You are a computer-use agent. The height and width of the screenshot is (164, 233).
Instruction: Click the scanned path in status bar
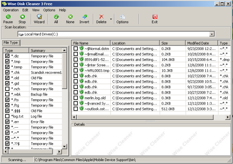(x=85, y=160)
